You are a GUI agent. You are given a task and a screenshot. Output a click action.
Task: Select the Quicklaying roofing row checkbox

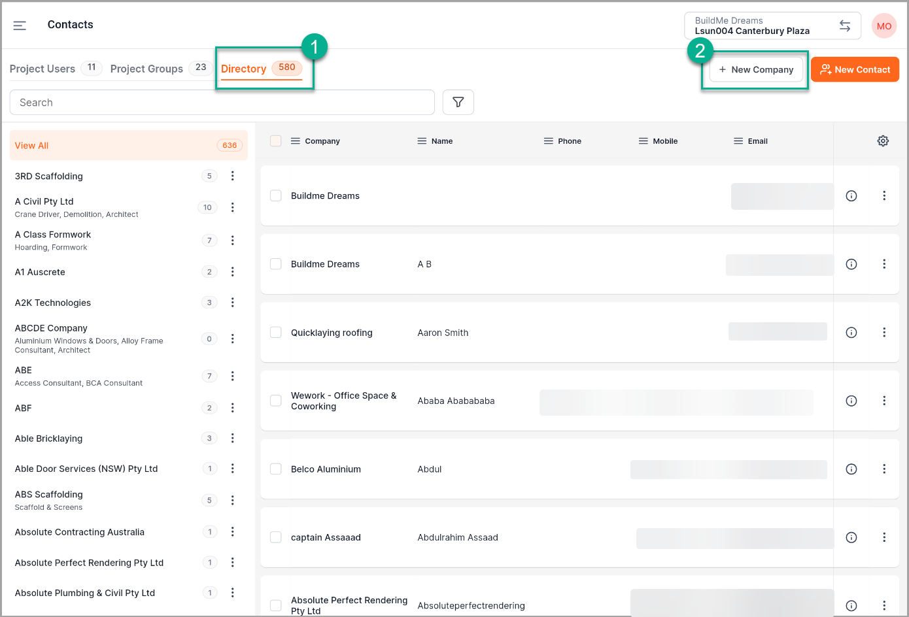pos(276,333)
